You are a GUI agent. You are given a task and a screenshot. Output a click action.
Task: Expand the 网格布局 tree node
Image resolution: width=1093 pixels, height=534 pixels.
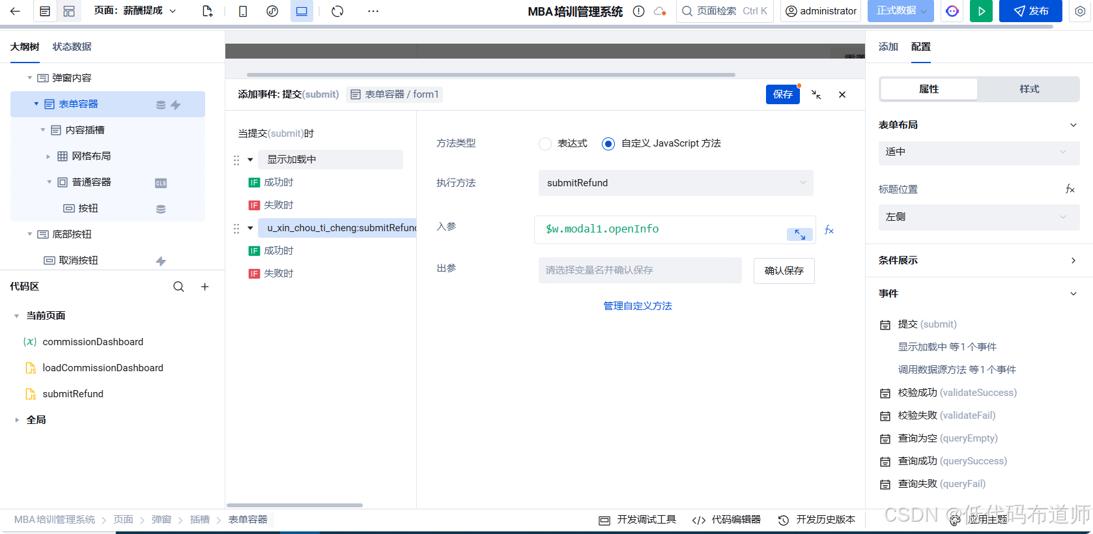coord(48,156)
